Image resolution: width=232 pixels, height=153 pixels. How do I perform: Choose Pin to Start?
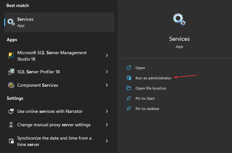[145, 98]
